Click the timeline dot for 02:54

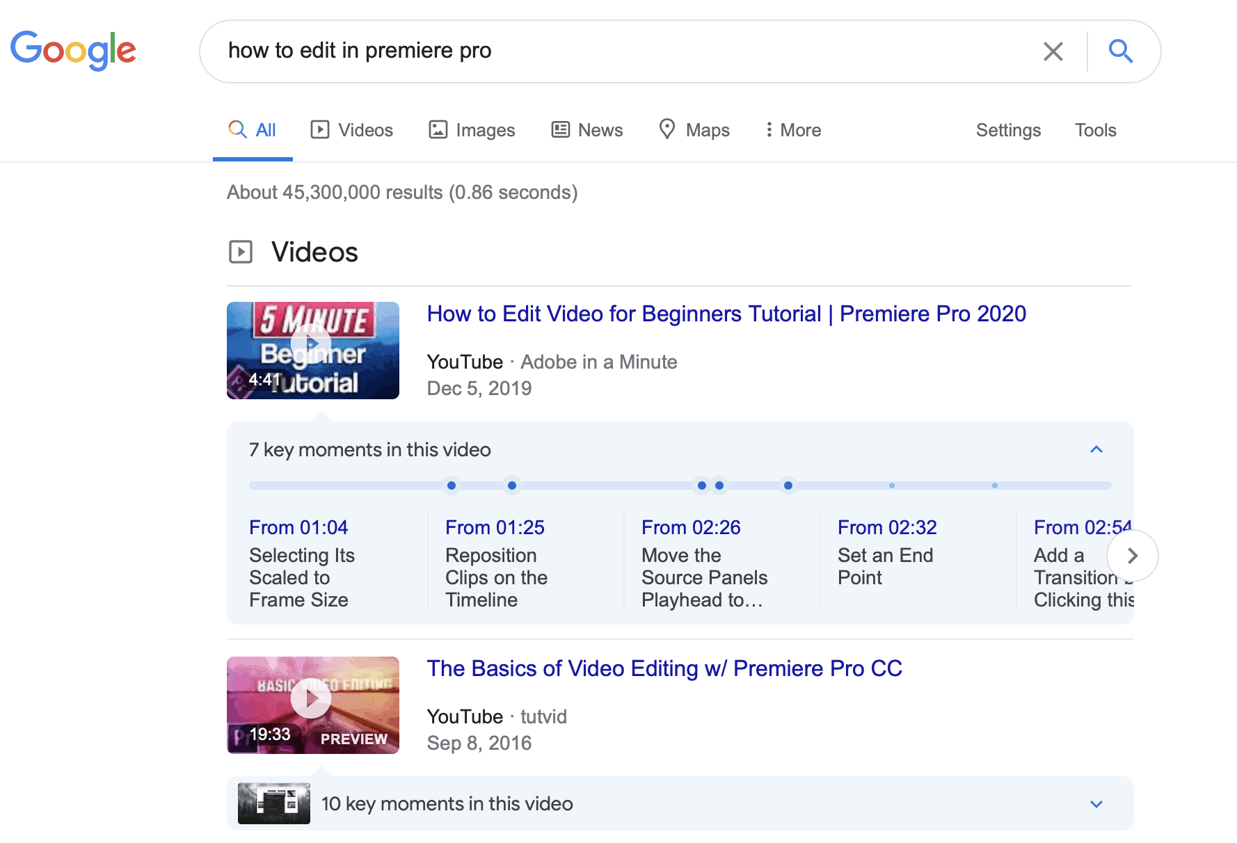(788, 485)
